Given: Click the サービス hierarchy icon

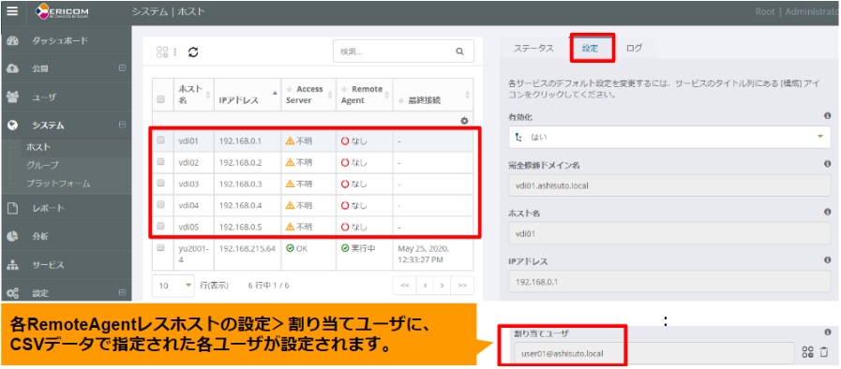Looking at the screenshot, I should [x=13, y=265].
